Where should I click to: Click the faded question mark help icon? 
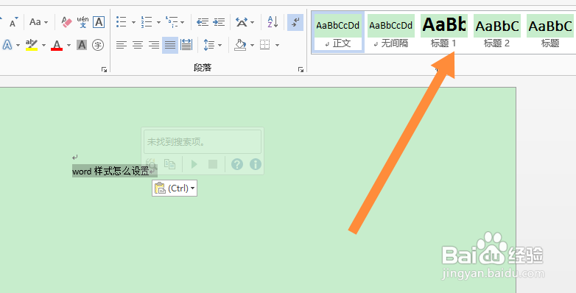pyautogui.click(x=237, y=163)
